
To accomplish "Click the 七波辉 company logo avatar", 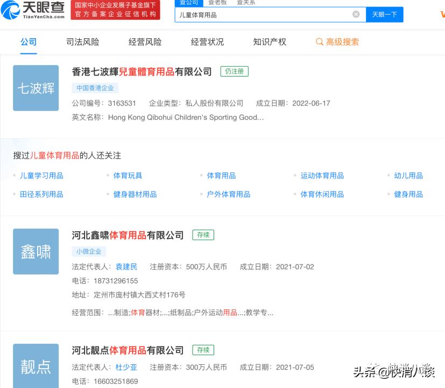I will tap(36, 88).
